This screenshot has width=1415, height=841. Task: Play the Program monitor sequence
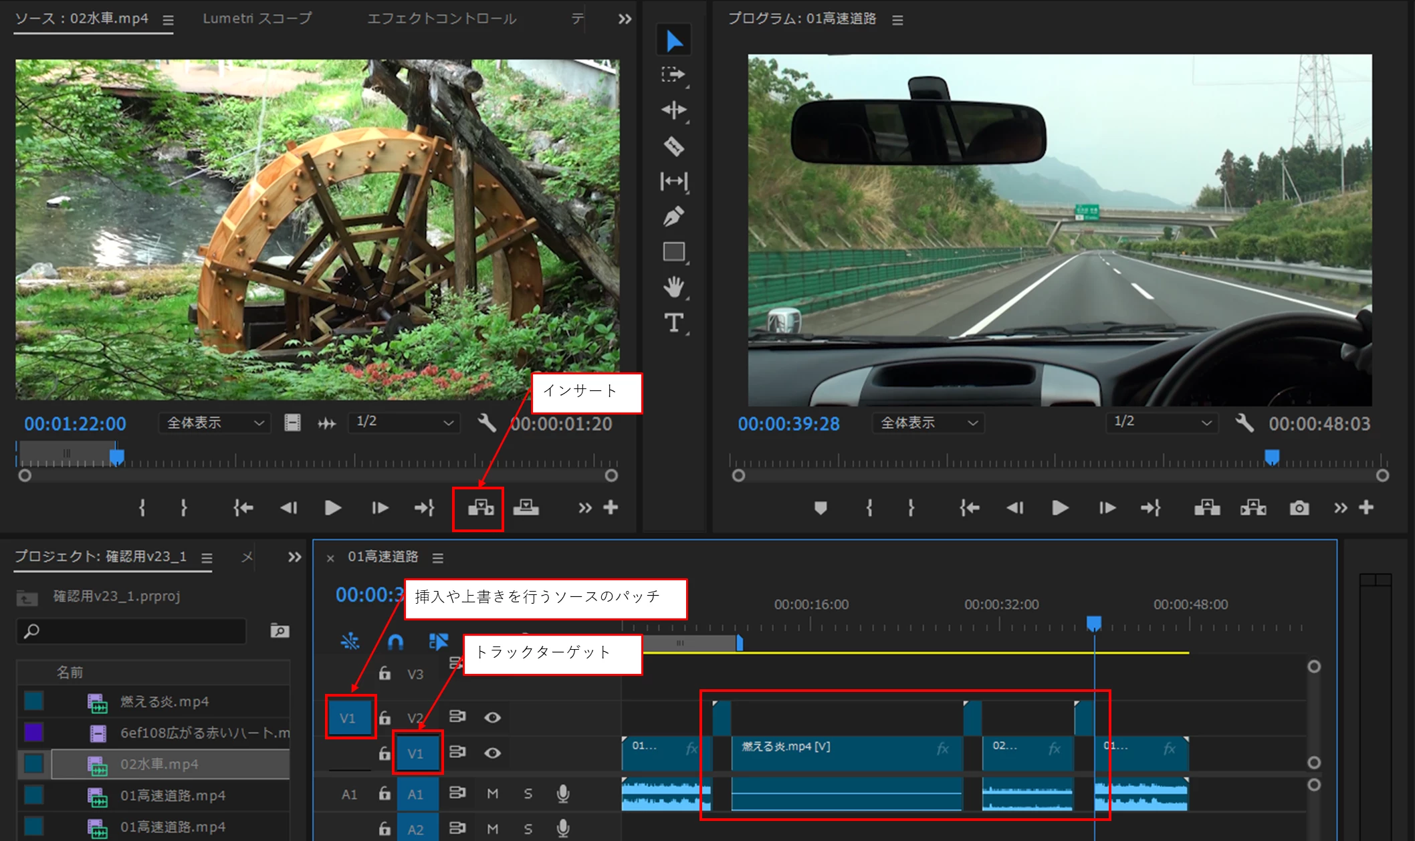[1059, 508]
